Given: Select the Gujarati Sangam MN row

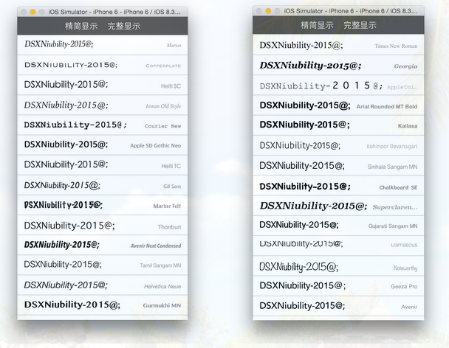Looking at the screenshot, I should (338, 226).
